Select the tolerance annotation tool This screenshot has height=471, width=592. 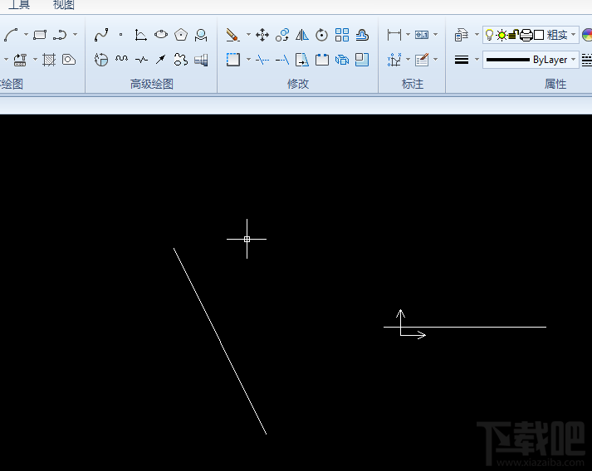click(422, 35)
